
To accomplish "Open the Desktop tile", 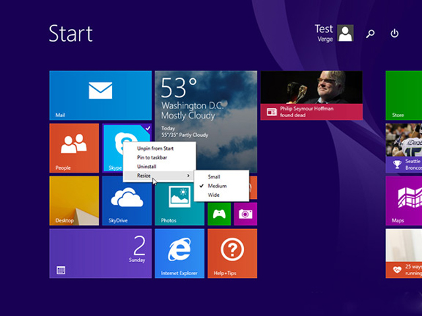I will pyautogui.click(x=74, y=201).
